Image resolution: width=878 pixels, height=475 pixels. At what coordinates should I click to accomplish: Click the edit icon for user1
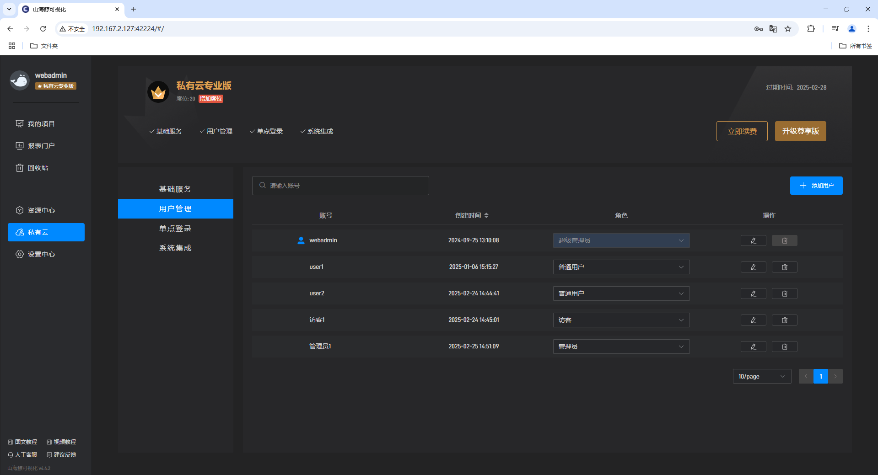coord(753,267)
